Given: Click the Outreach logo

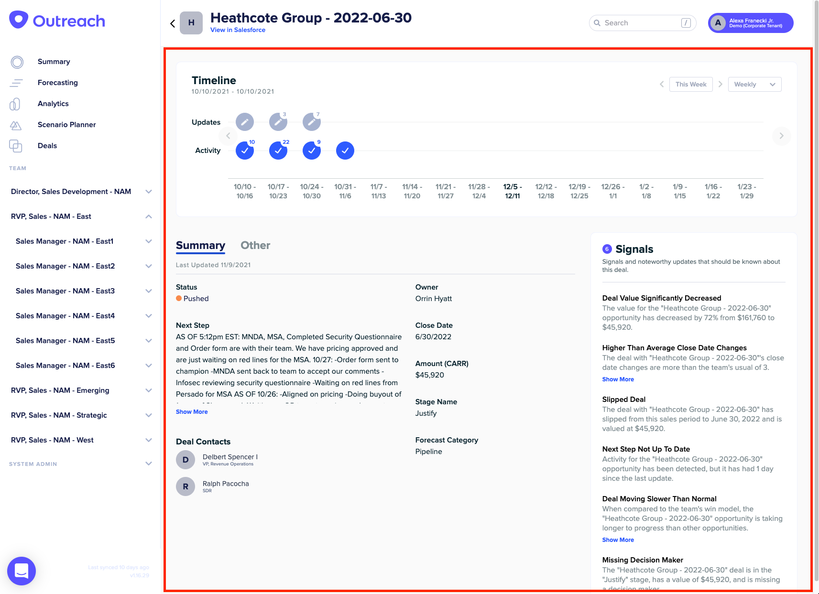Looking at the screenshot, I should tap(57, 21).
